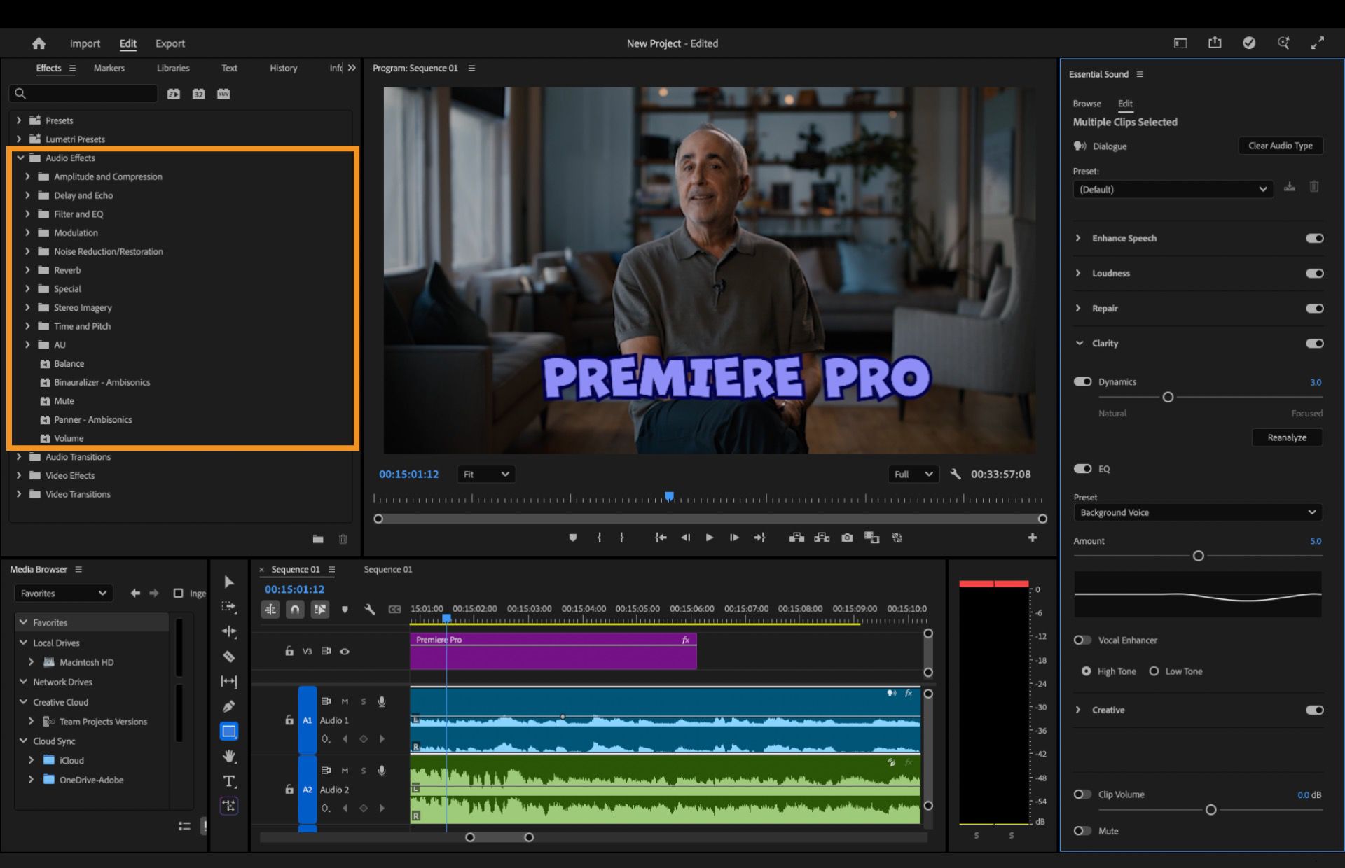The height and width of the screenshot is (868, 1345).
Task: Mute the Audio 1 track
Action: coord(344,701)
